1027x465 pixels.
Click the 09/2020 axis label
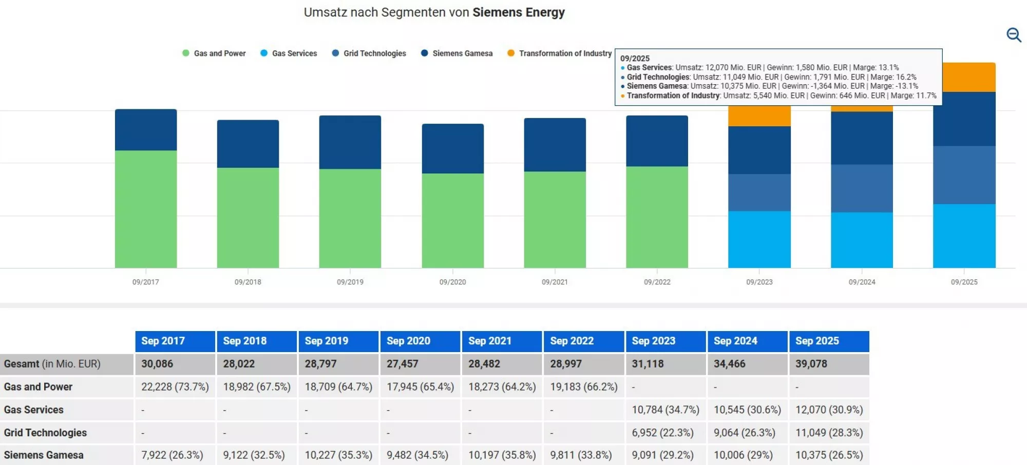tap(453, 282)
